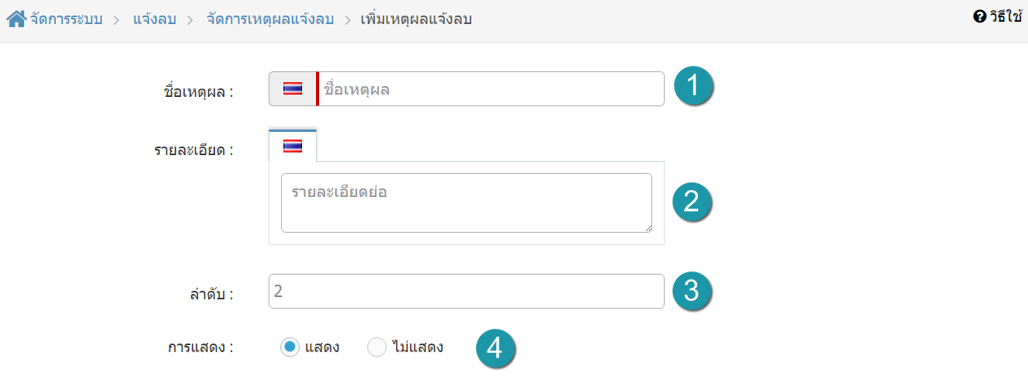Click the home icon in the breadcrumb
This screenshot has width=1028, height=387.
click(17, 19)
